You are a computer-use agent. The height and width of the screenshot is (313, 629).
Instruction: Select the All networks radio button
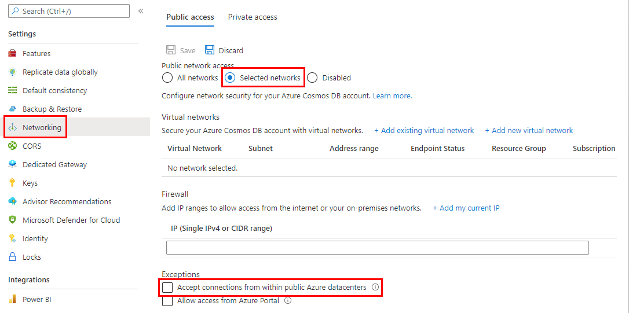pos(167,78)
